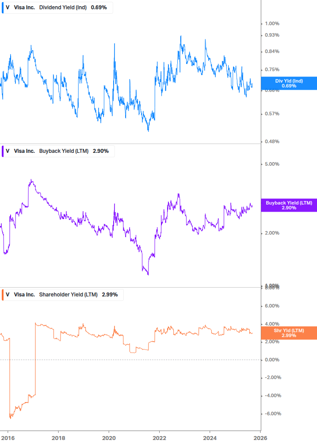Screen dimensions: 317x444
Task: Click the 2.90% value in Buyback Yield legend
Action: (101, 151)
